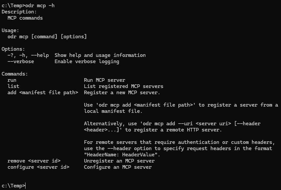Viewport: 281px width, 190px height.
Task: Click the 'remove <server id>' command
Action: (x=34, y=161)
